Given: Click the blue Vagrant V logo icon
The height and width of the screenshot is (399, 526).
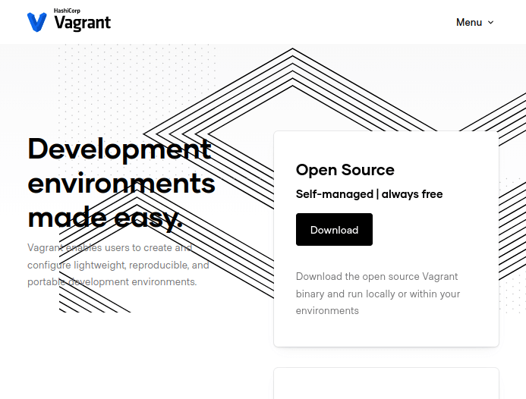Looking at the screenshot, I should point(37,22).
